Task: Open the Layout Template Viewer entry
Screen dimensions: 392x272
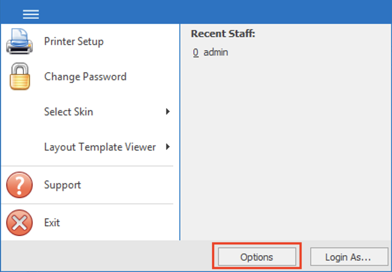Action: 101,147
